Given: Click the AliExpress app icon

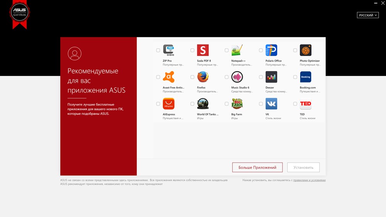Looking at the screenshot, I should tap(169, 104).
